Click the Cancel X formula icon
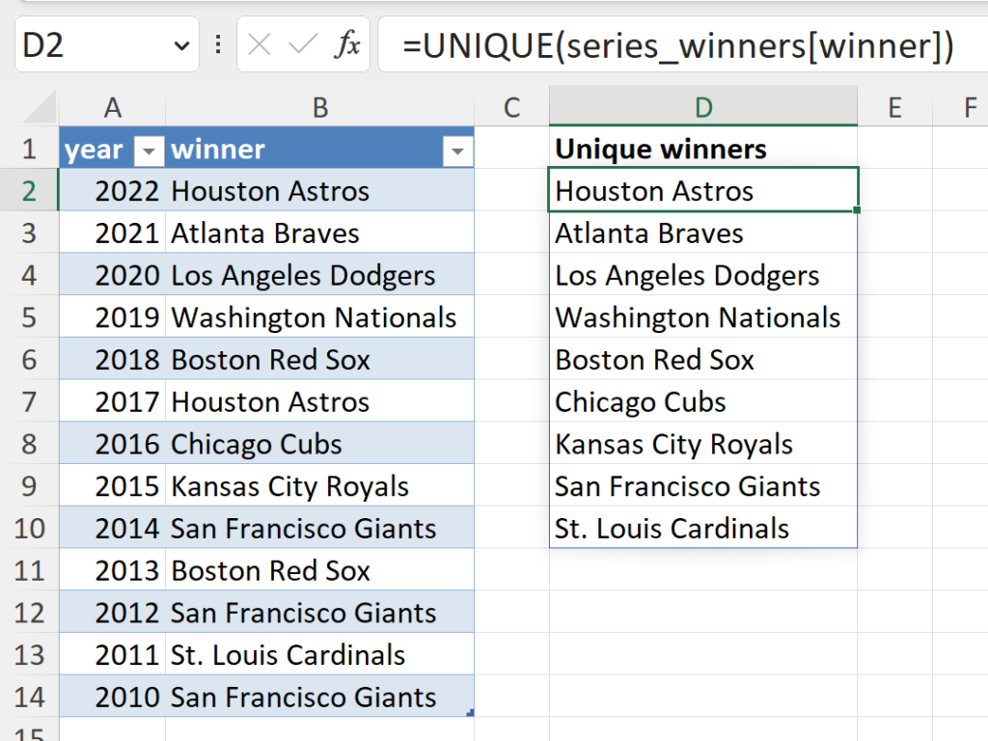The width and height of the screenshot is (988, 741). [x=259, y=44]
